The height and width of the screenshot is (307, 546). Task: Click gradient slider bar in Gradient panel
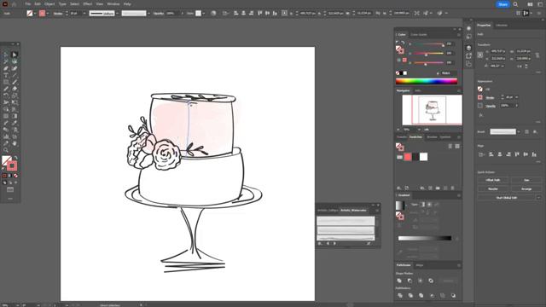[425, 239]
